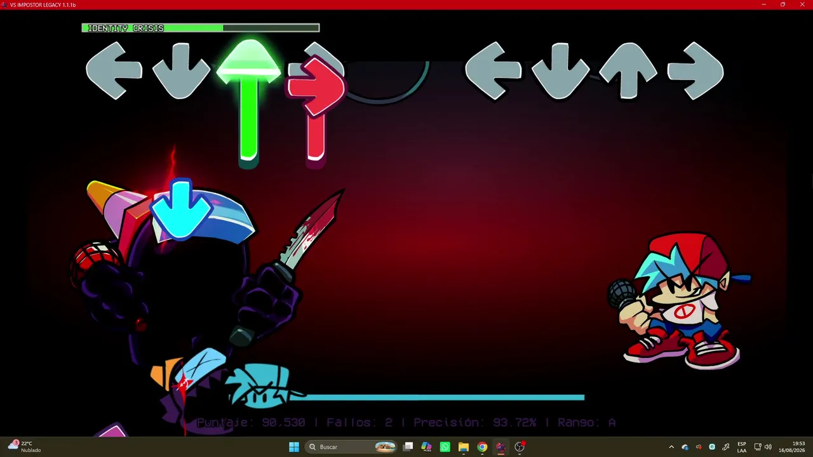Click the falling blue down arrow note
The image size is (813, 457).
click(x=182, y=210)
